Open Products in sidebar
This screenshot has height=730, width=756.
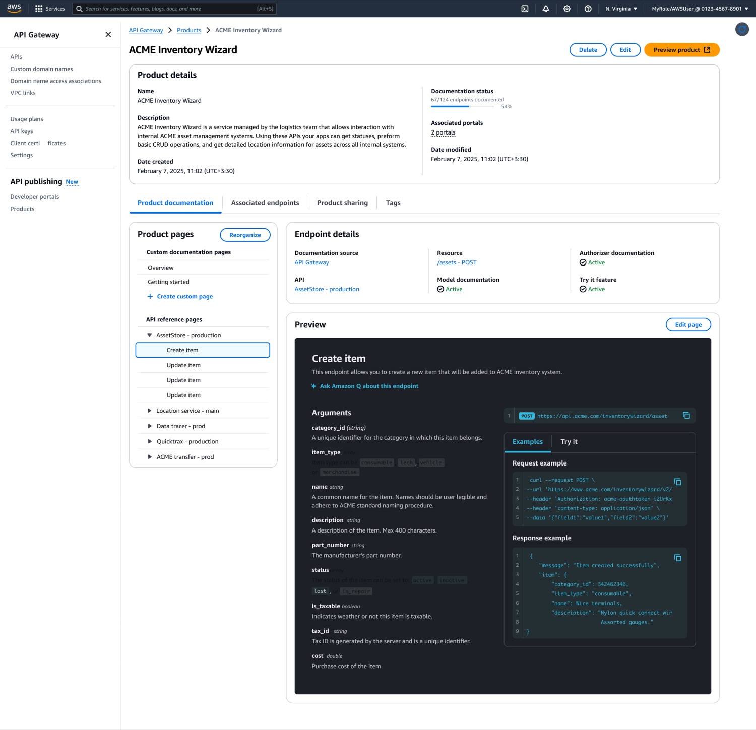[x=22, y=209]
